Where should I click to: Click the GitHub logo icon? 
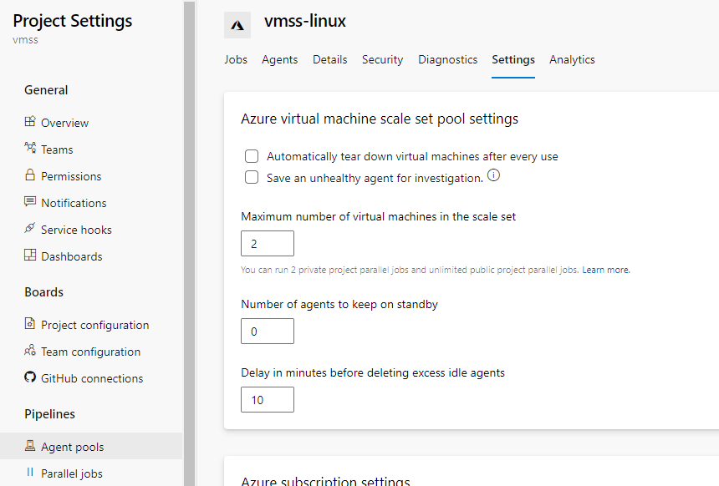30,377
